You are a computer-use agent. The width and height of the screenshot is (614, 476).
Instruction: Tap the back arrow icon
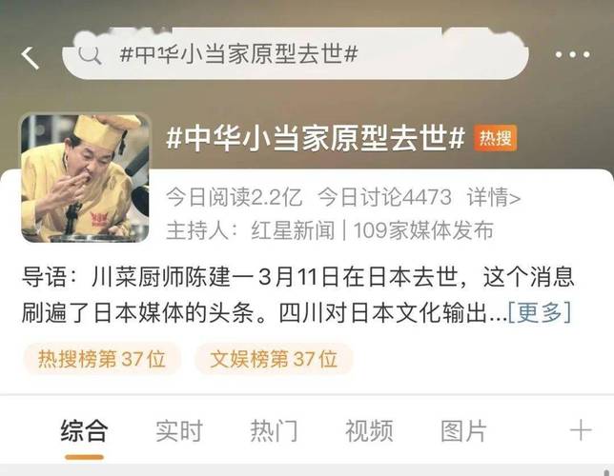[x=31, y=57]
